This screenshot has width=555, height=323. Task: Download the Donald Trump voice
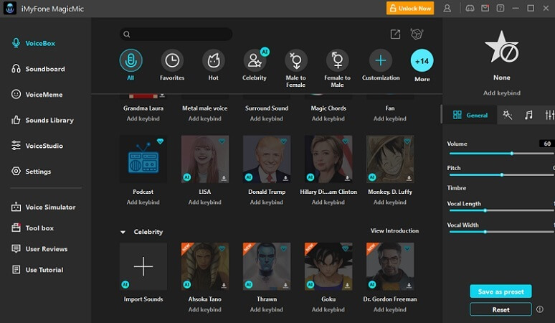(x=285, y=178)
